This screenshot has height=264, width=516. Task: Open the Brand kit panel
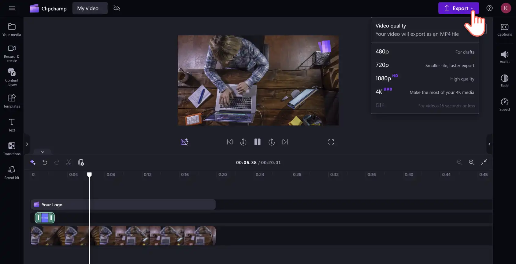tap(12, 172)
